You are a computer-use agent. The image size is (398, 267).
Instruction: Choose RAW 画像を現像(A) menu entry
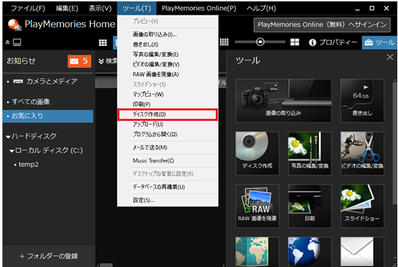click(x=168, y=74)
